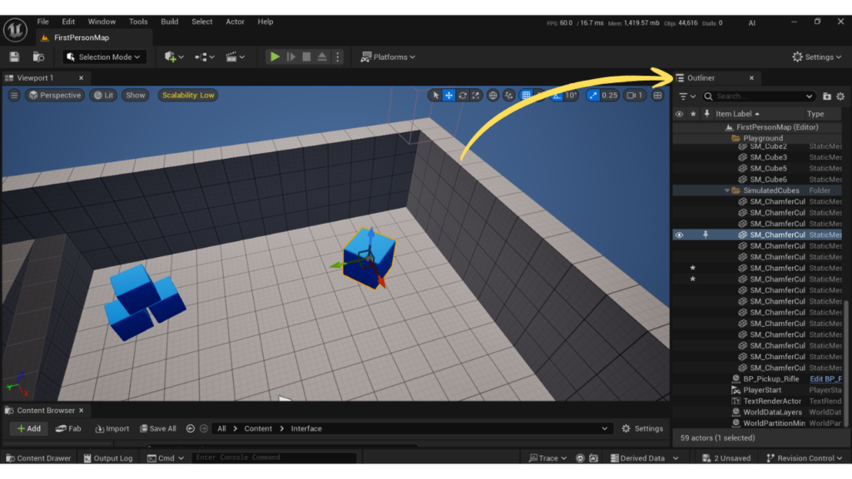This screenshot has height=479, width=852.
Task: Click the Edit BP_F link for BP_Pickup_Rifle
Action: 825,379
